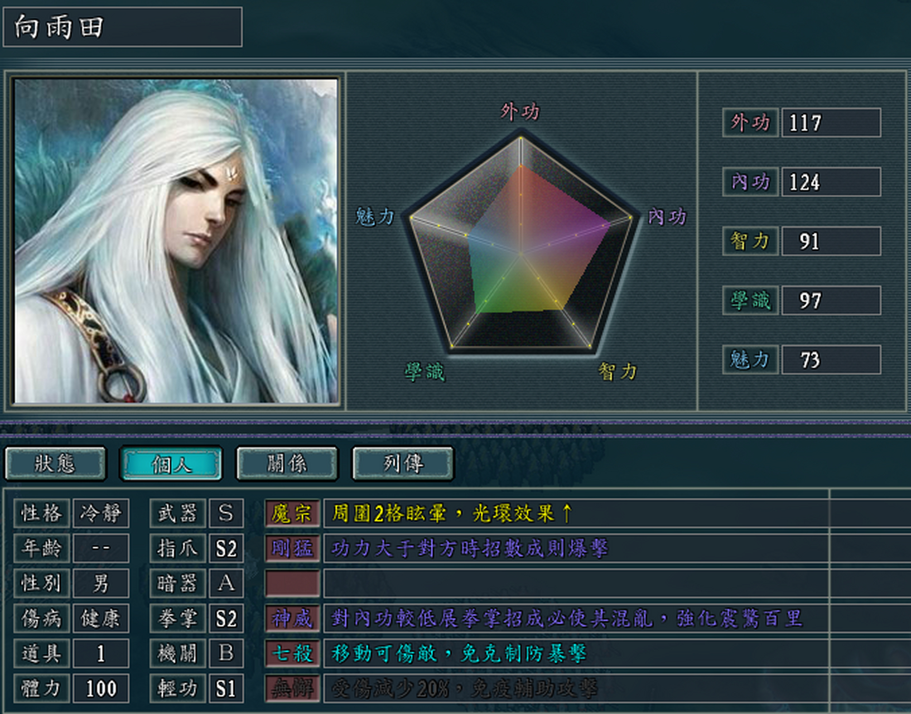Select the 七殺 trait tag
Viewport: 911px width, 714px height.
tap(292, 653)
